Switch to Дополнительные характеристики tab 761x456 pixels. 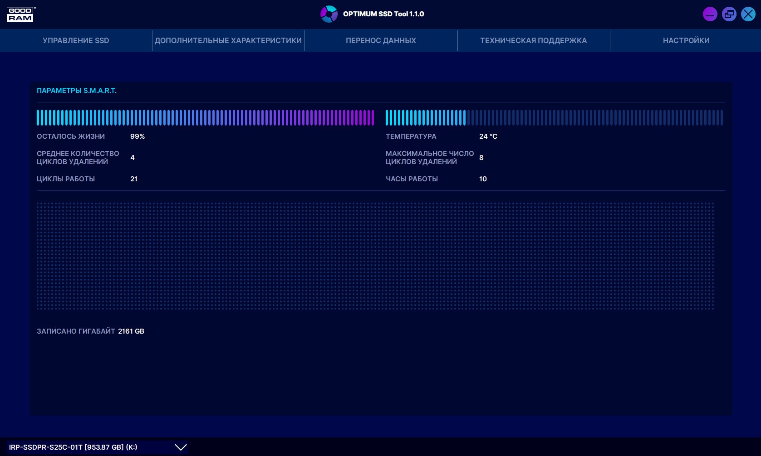click(228, 40)
